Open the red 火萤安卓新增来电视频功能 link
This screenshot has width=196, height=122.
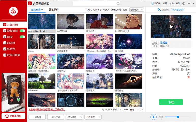pos(47,109)
